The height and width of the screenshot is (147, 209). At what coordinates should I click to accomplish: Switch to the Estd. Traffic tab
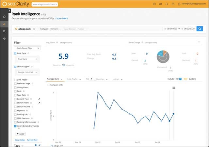tap(74, 79)
